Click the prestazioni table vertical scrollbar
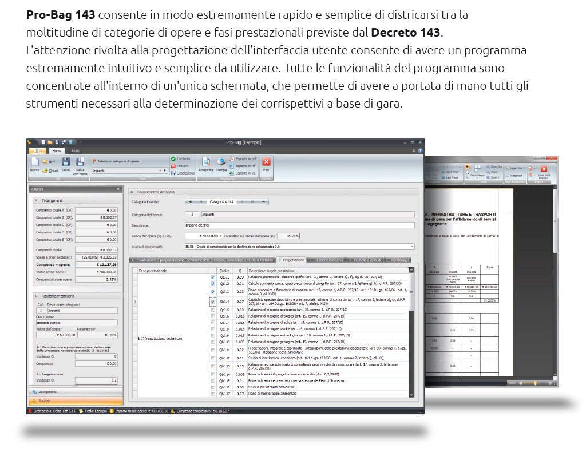The width and height of the screenshot is (586, 452). pos(411,332)
